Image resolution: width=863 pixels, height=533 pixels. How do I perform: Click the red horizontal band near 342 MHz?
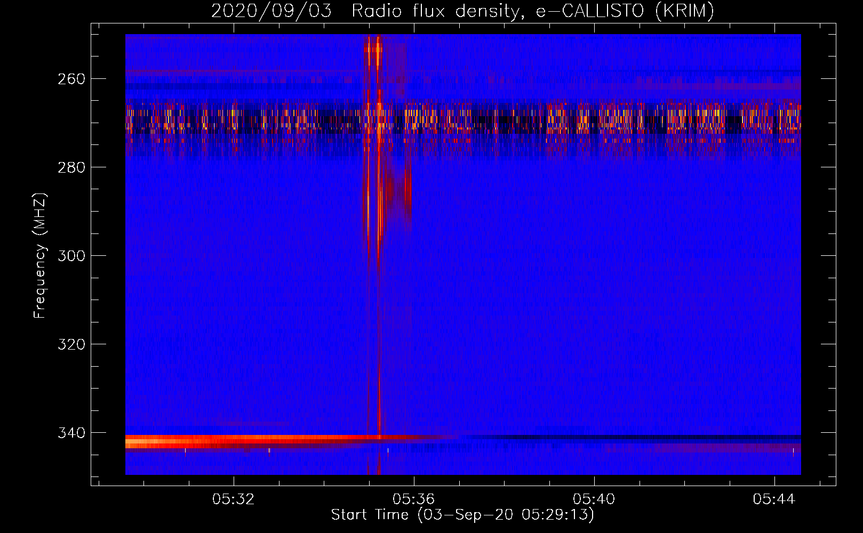click(x=291, y=441)
